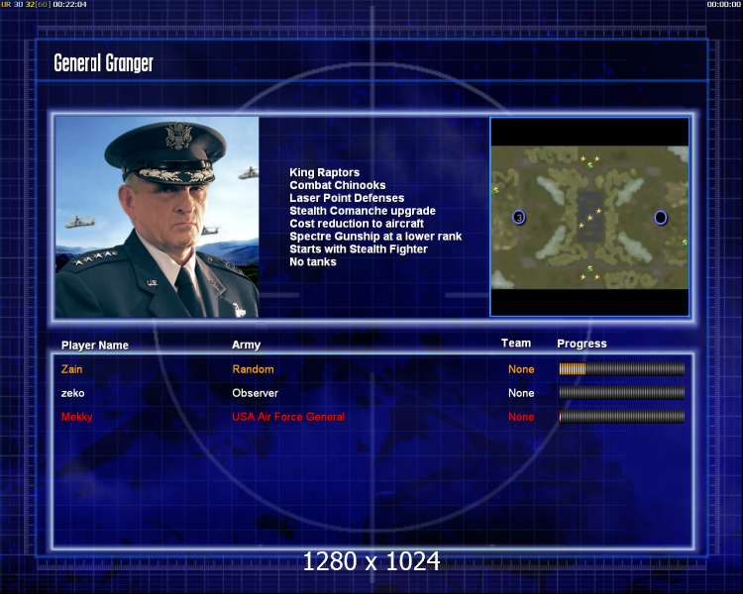Click Mekky's USA Air Force General entry
Screen dimensions: 743x594
(288, 417)
